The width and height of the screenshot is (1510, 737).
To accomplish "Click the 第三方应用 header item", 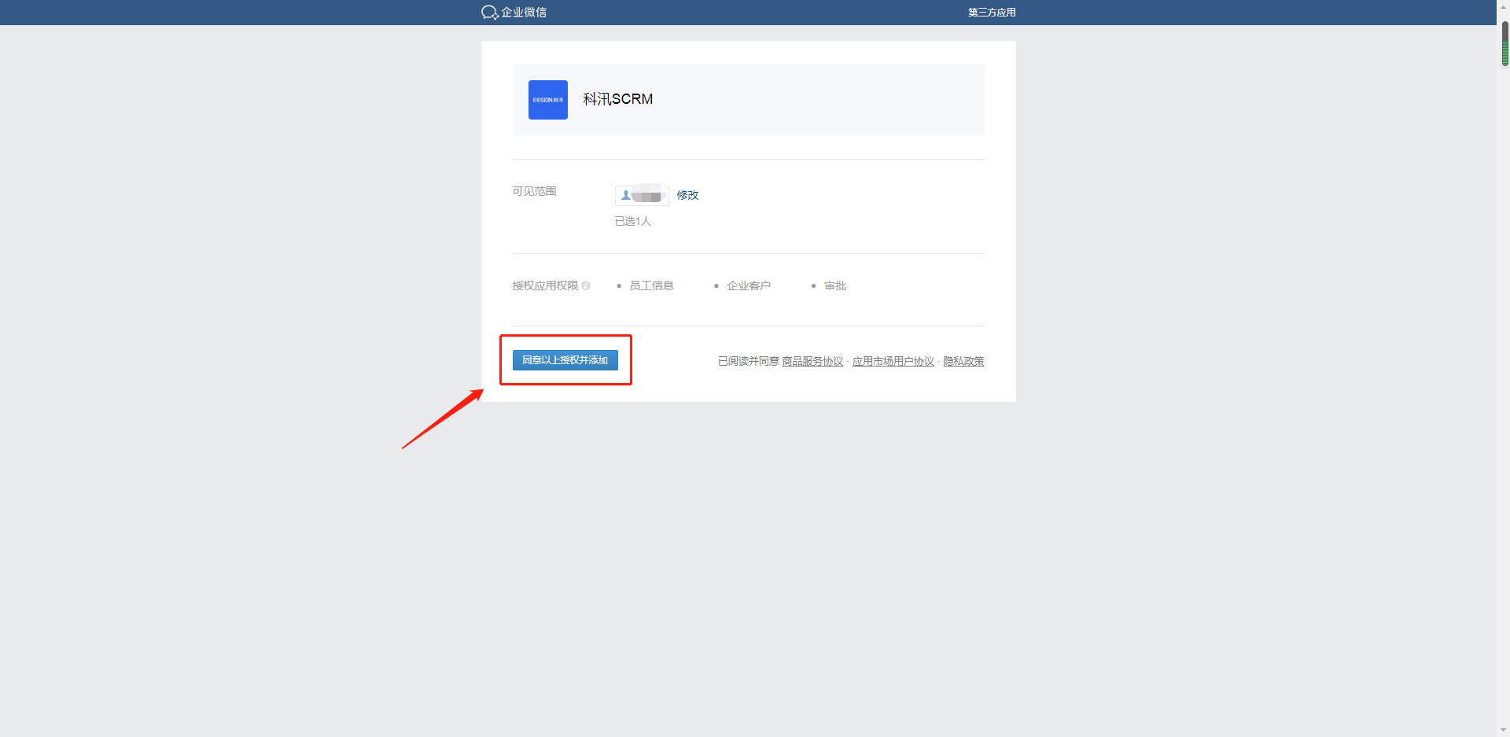I will point(990,13).
